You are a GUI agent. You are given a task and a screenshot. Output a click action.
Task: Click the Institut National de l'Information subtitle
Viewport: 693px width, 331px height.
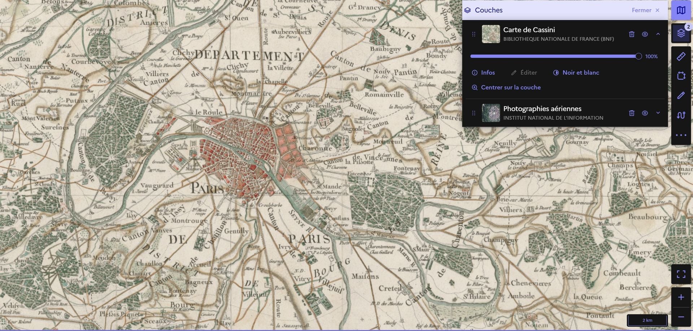(x=553, y=118)
